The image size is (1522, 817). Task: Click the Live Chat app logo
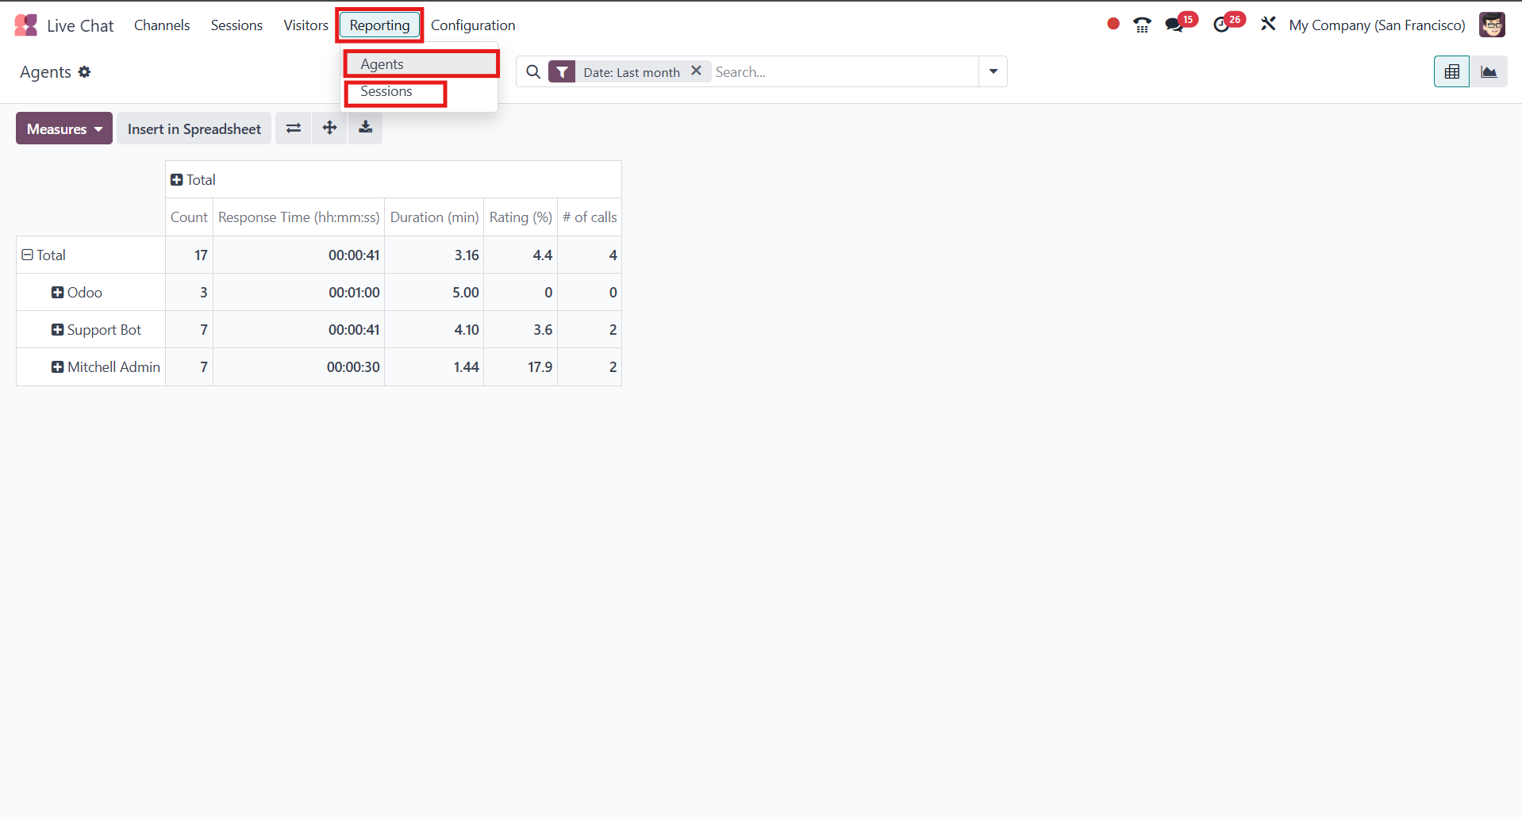[25, 25]
